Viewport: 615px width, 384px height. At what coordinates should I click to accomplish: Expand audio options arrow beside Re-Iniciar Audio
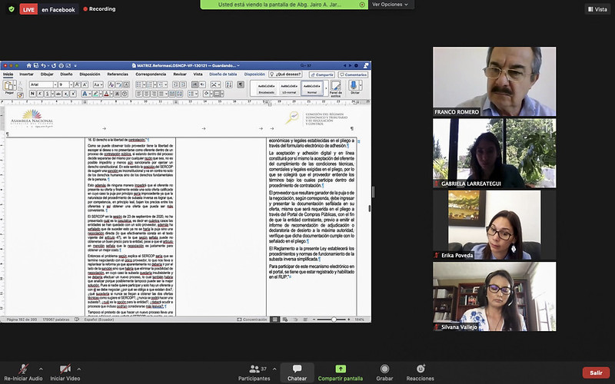pyautogui.click(x=41, y=369)
